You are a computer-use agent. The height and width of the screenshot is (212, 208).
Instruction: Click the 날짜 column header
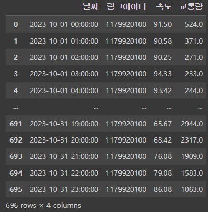pos(91,7)
